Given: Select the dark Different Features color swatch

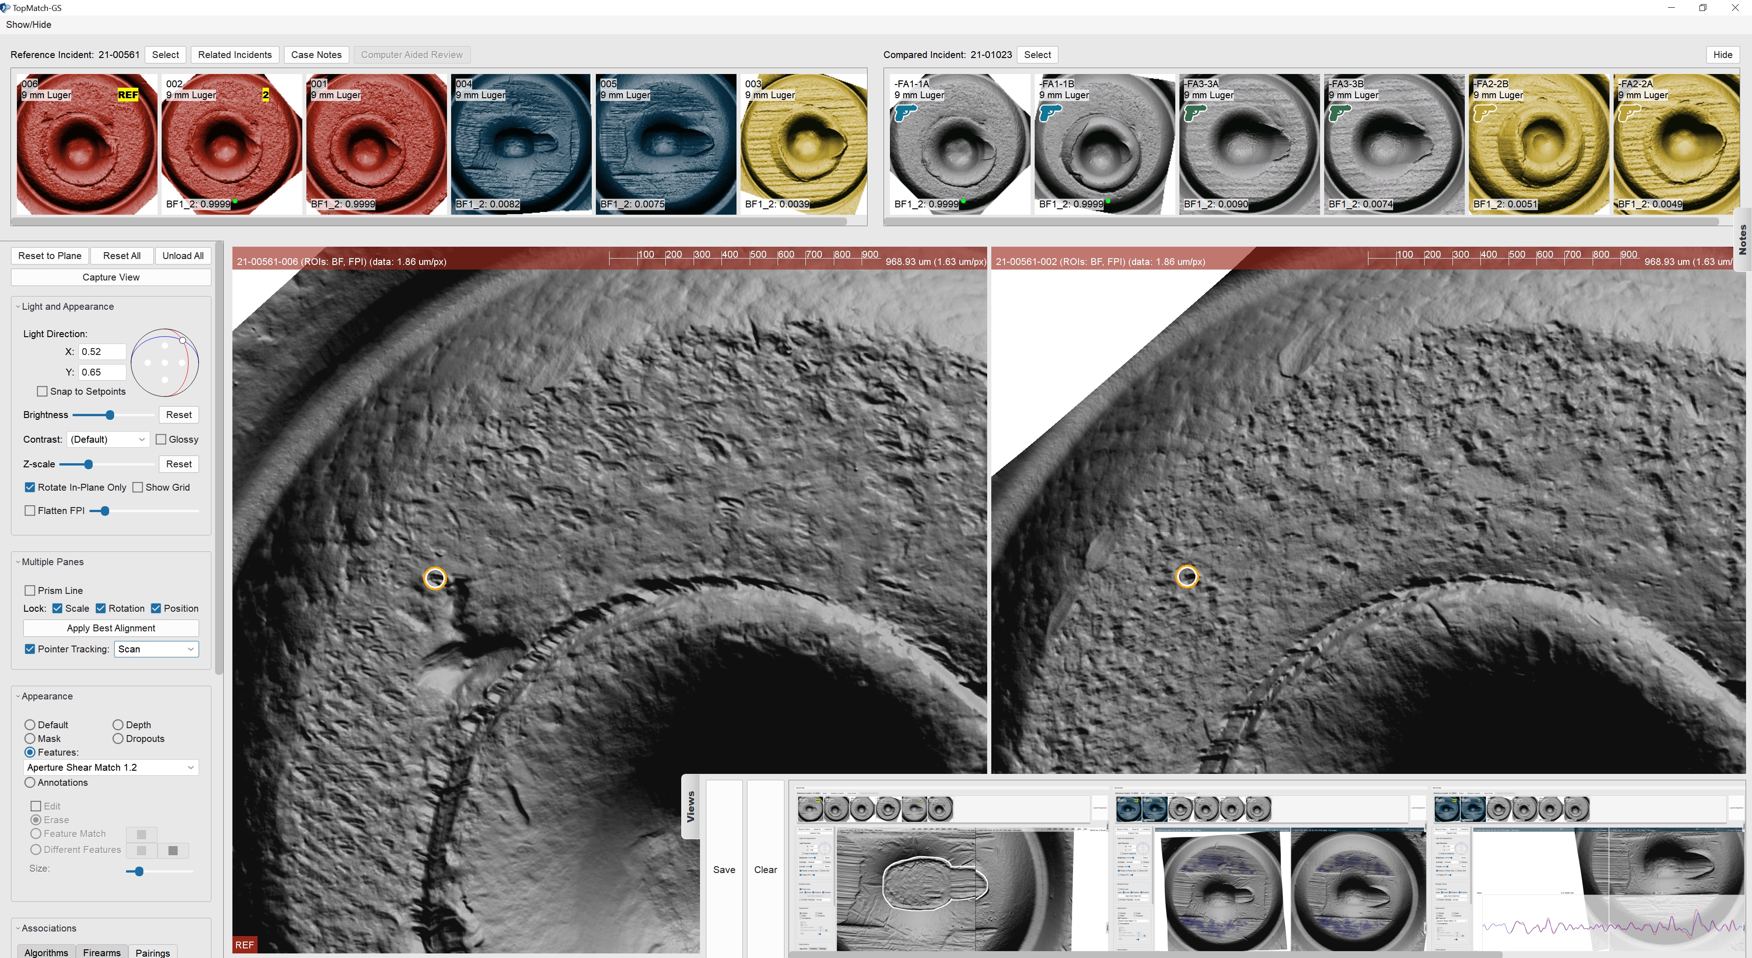Looking at the screenshot, I should (173, 851).
